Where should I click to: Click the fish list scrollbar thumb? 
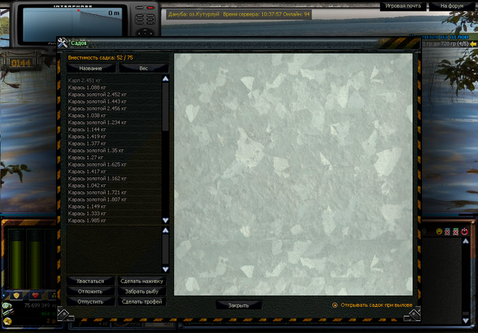(166, 107)
